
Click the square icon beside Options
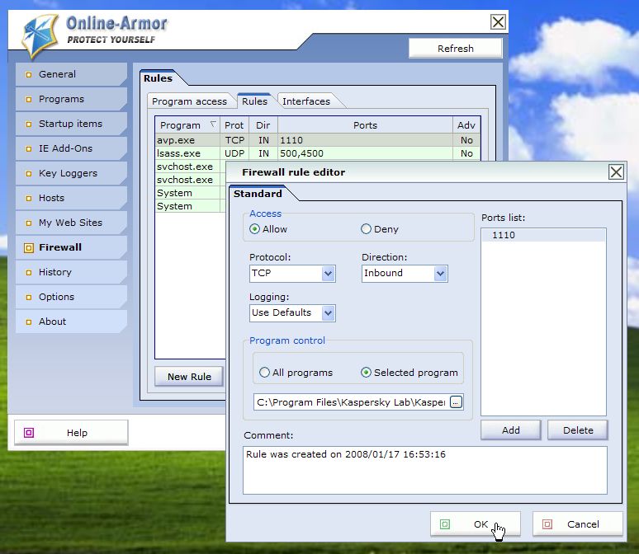coord(29,297)
